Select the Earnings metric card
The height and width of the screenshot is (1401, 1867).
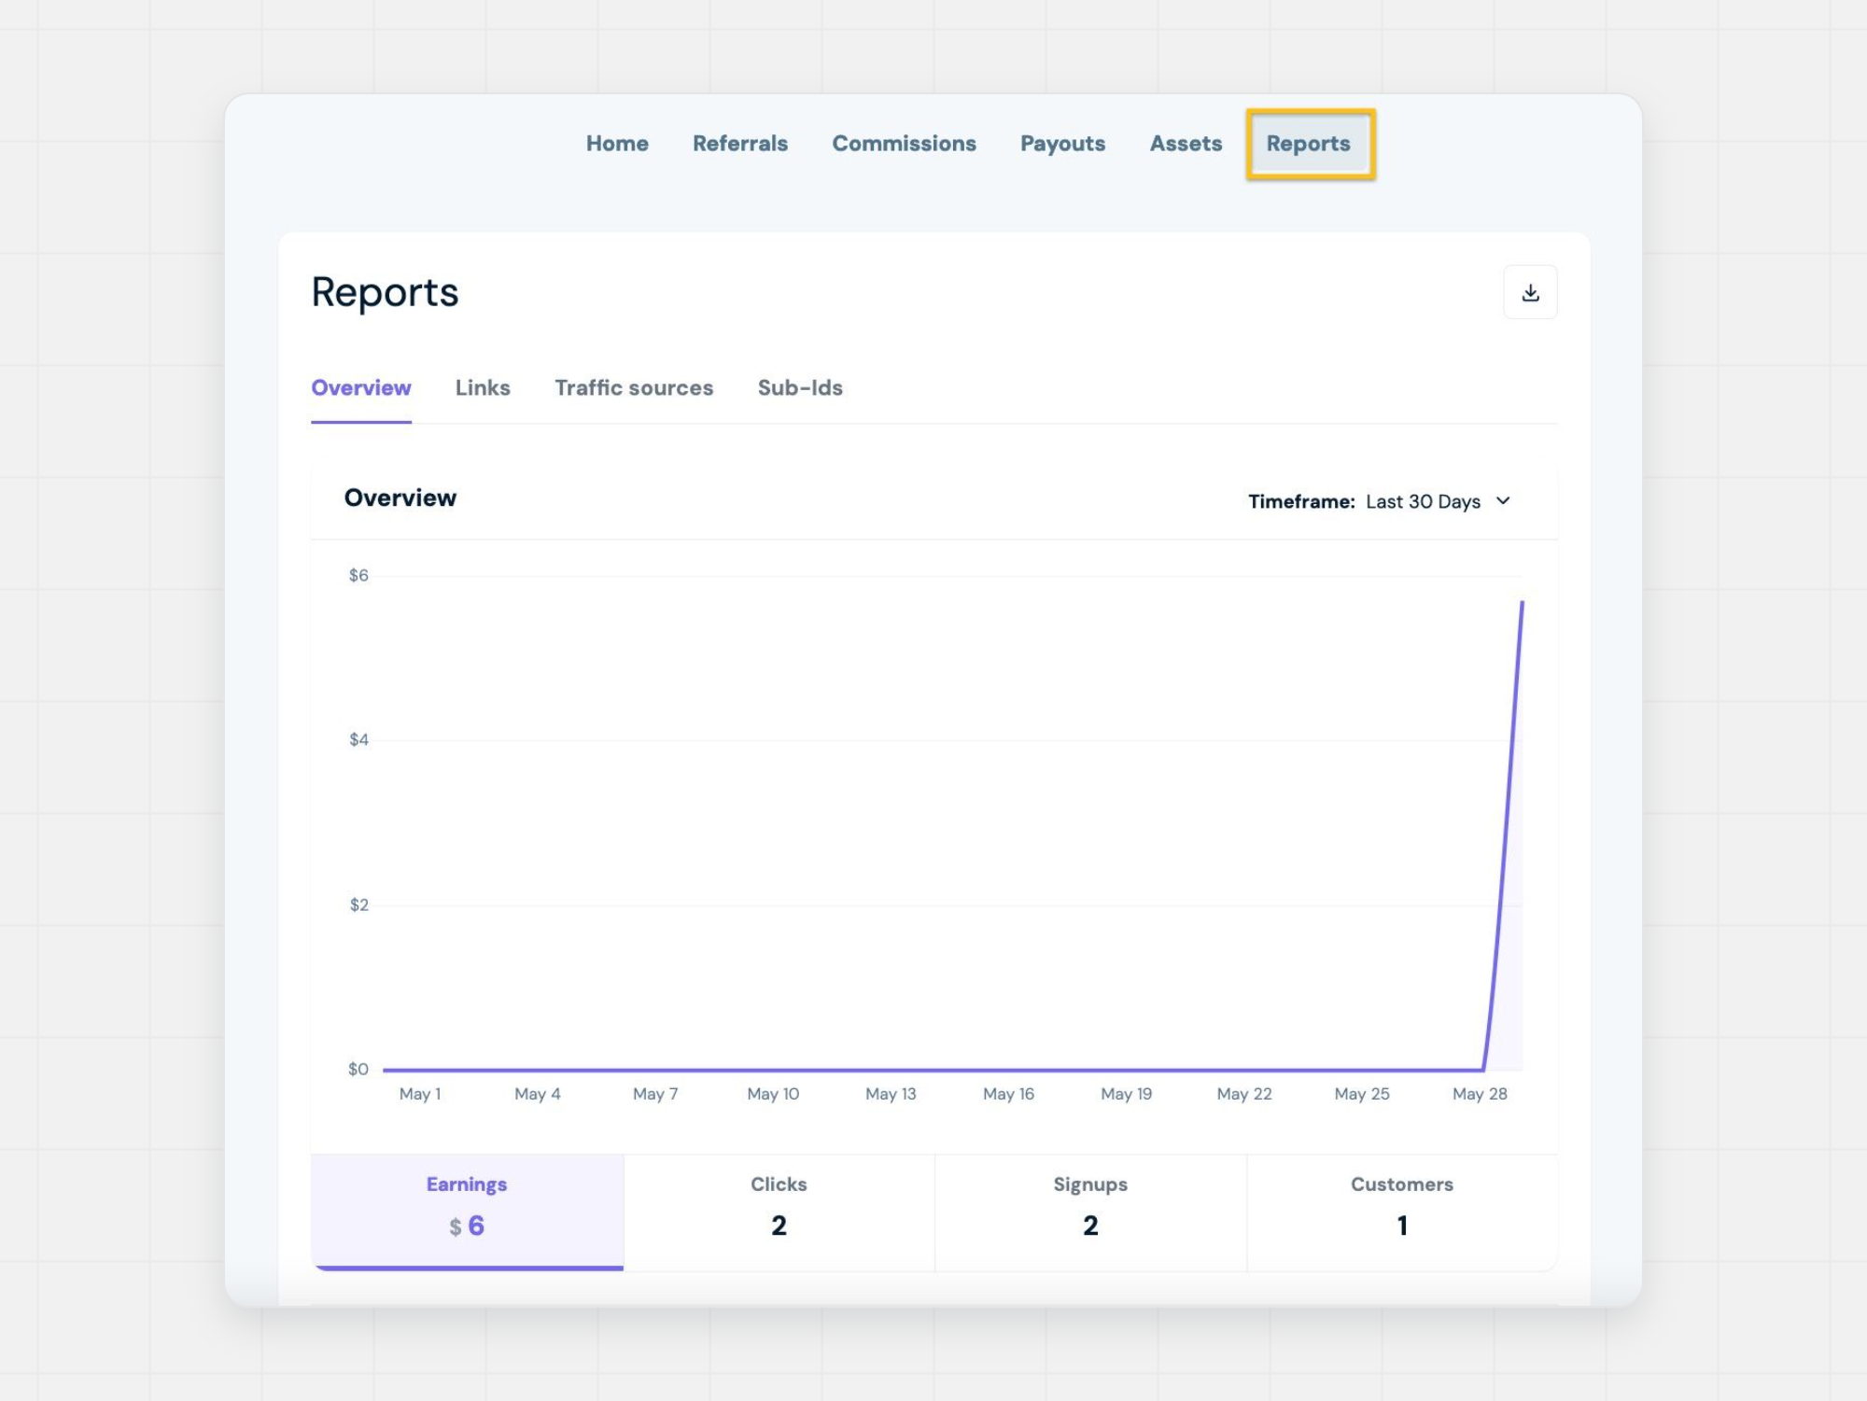click(467, 1212)
